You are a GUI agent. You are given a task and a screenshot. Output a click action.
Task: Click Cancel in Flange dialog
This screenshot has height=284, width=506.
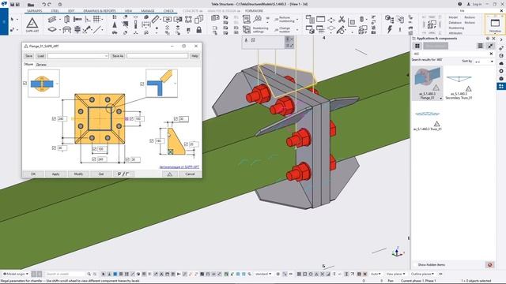pyautogui.click(x=190, y=174)
